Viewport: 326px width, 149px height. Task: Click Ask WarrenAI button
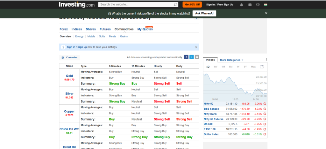coord(204,13)
